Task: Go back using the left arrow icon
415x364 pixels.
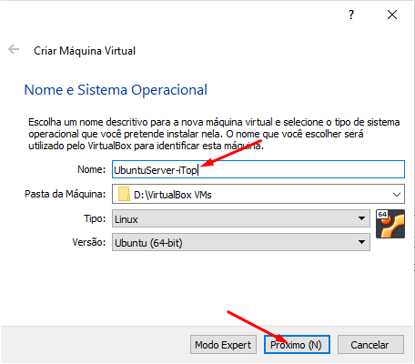Action: point(14,49)
